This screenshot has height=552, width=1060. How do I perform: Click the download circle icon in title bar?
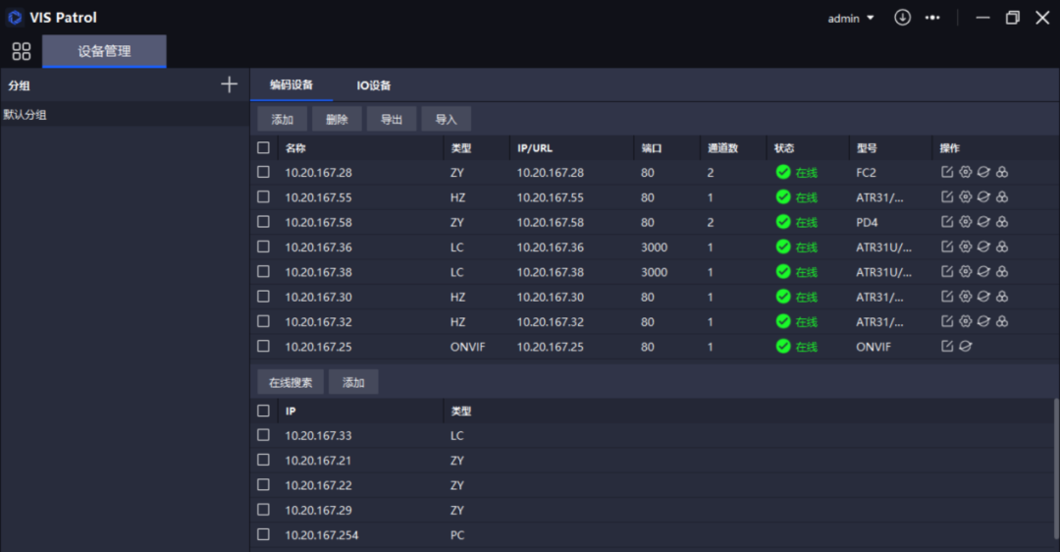tap(902, 18)
